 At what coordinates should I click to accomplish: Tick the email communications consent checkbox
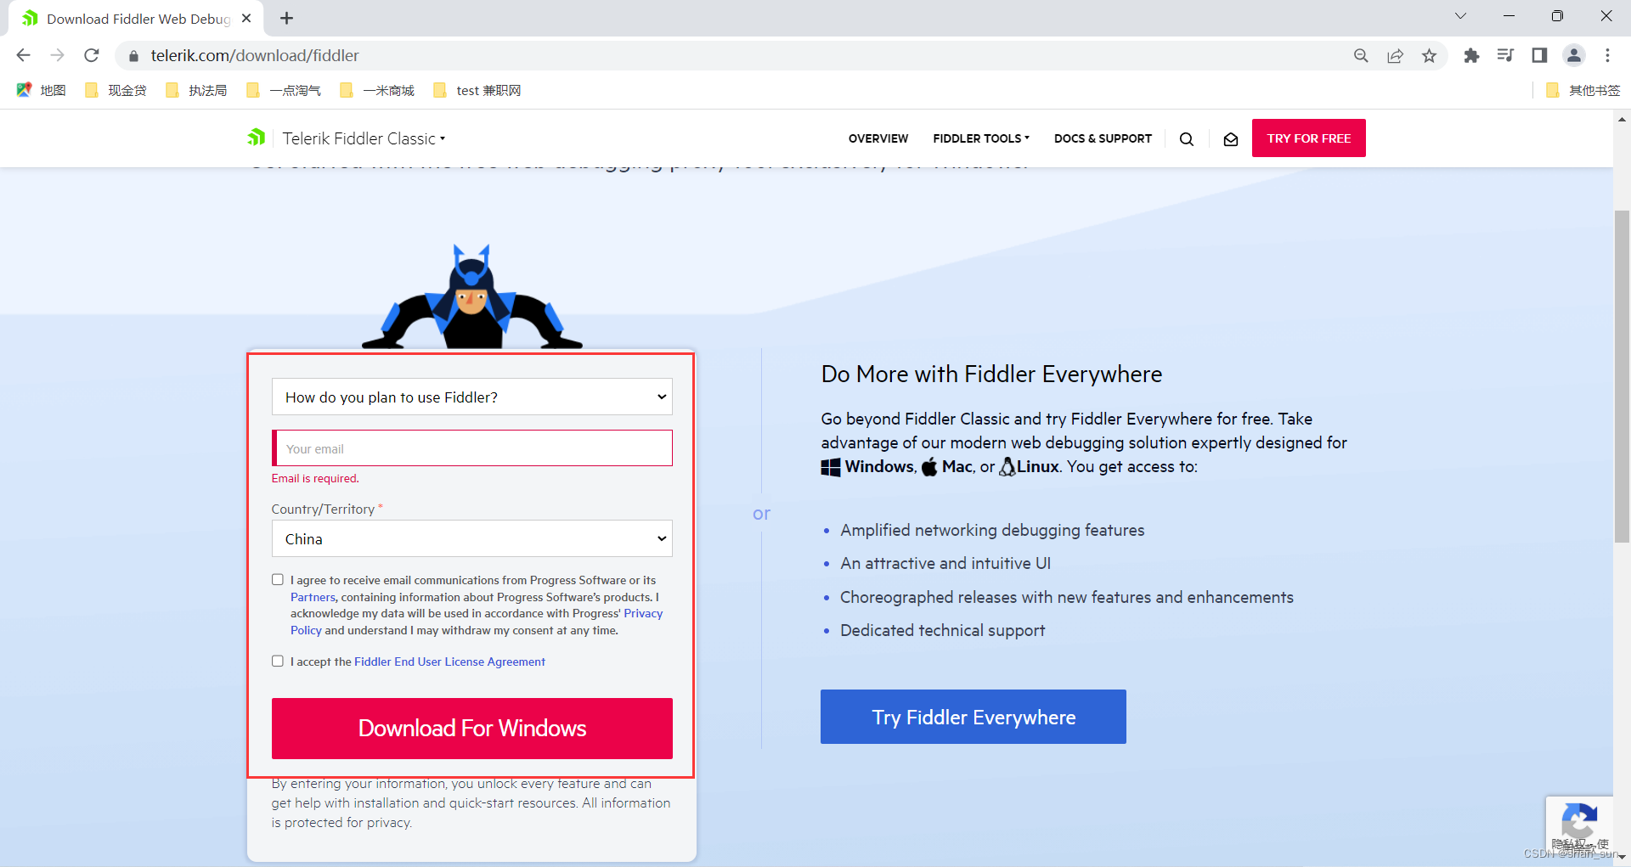click(277, 580)
